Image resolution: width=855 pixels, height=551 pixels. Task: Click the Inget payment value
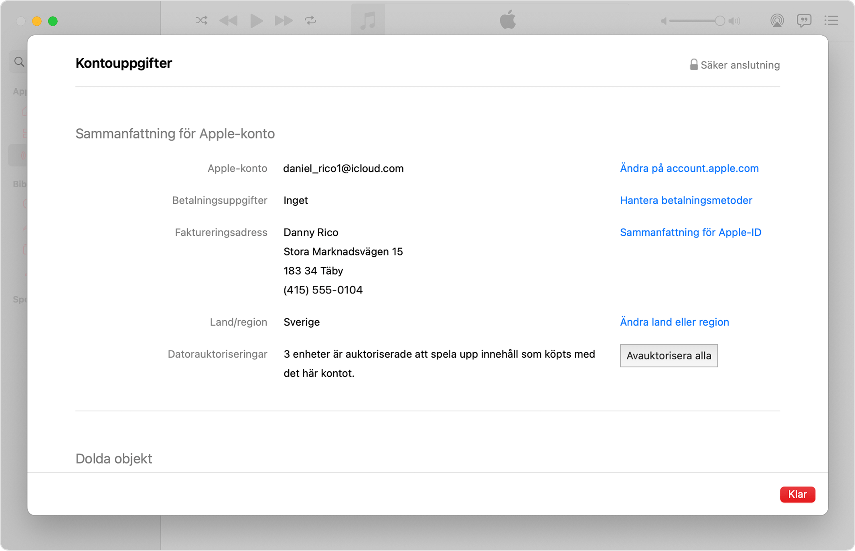click(x=296, y=201)
